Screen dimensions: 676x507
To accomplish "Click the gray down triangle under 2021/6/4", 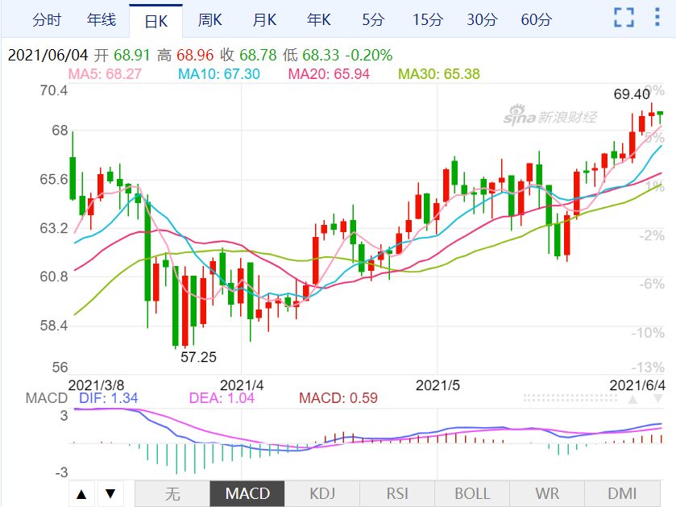I will tap(657, 399).
